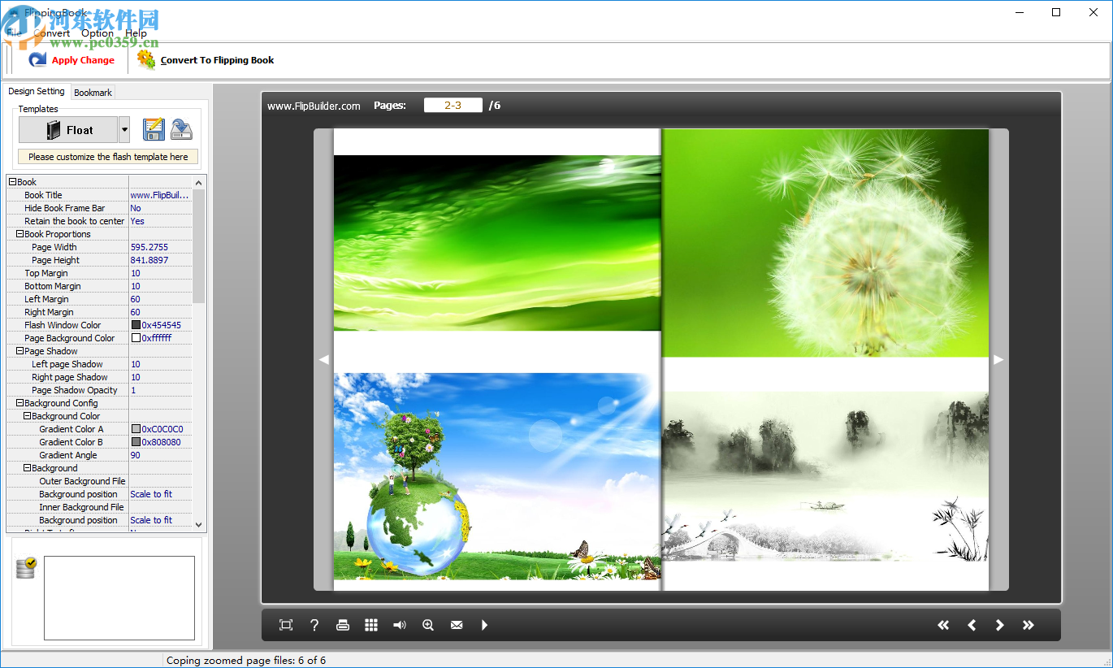Toggle Retain the book to center option
Viewport: 1113px width, 668px height.
tap(160, 220)
